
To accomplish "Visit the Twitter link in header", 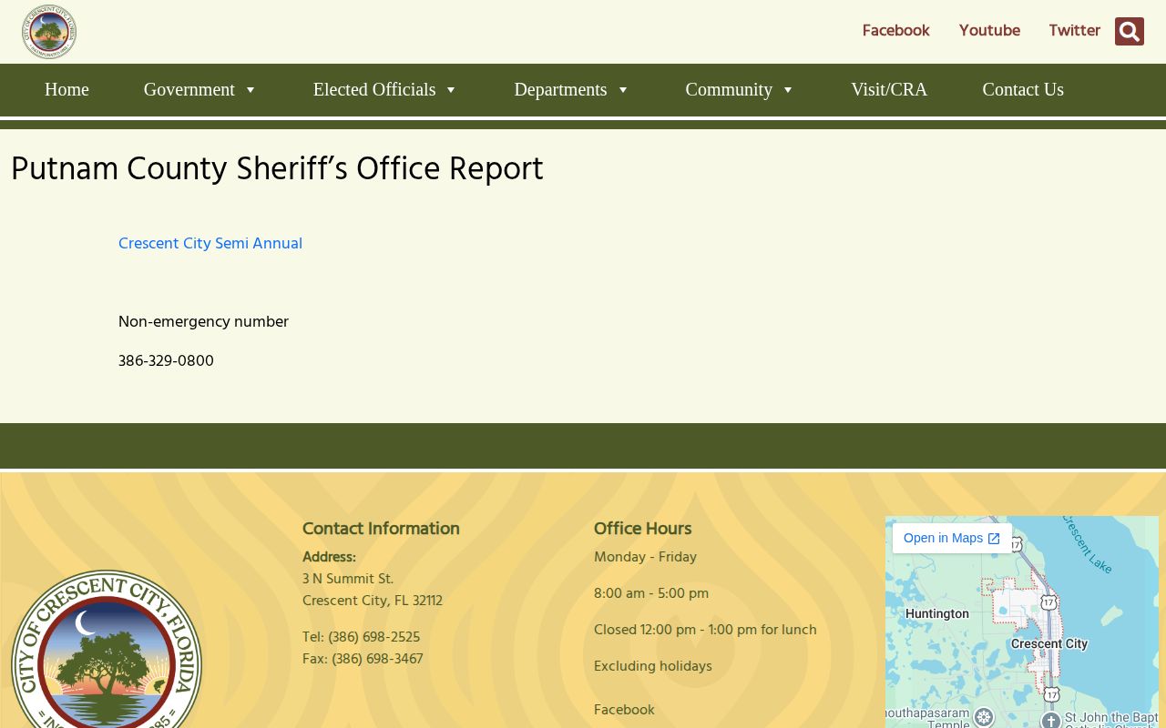I will pyautogui.click(x=1074, y=31).
